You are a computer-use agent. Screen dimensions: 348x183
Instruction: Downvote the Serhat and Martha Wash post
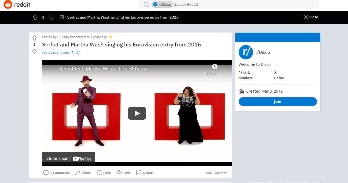(34, 51)
